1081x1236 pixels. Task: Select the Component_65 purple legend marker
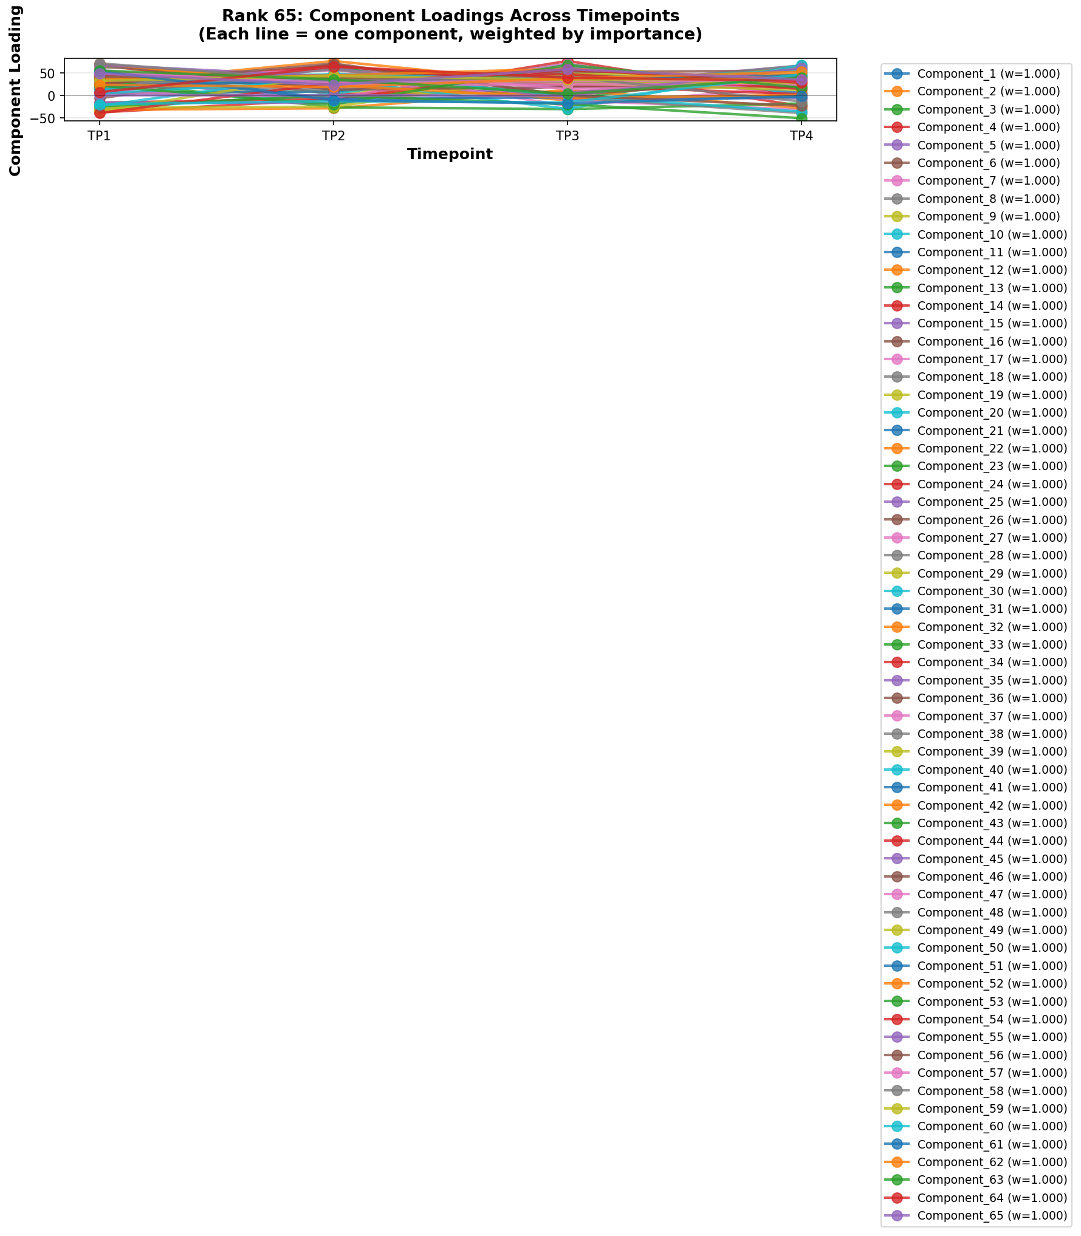[x=899, y=1215]
